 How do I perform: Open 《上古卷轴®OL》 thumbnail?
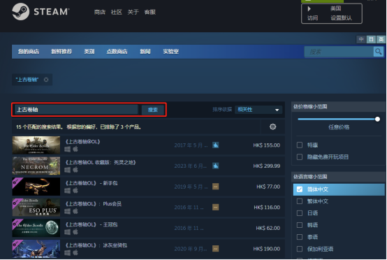point(36,145)
